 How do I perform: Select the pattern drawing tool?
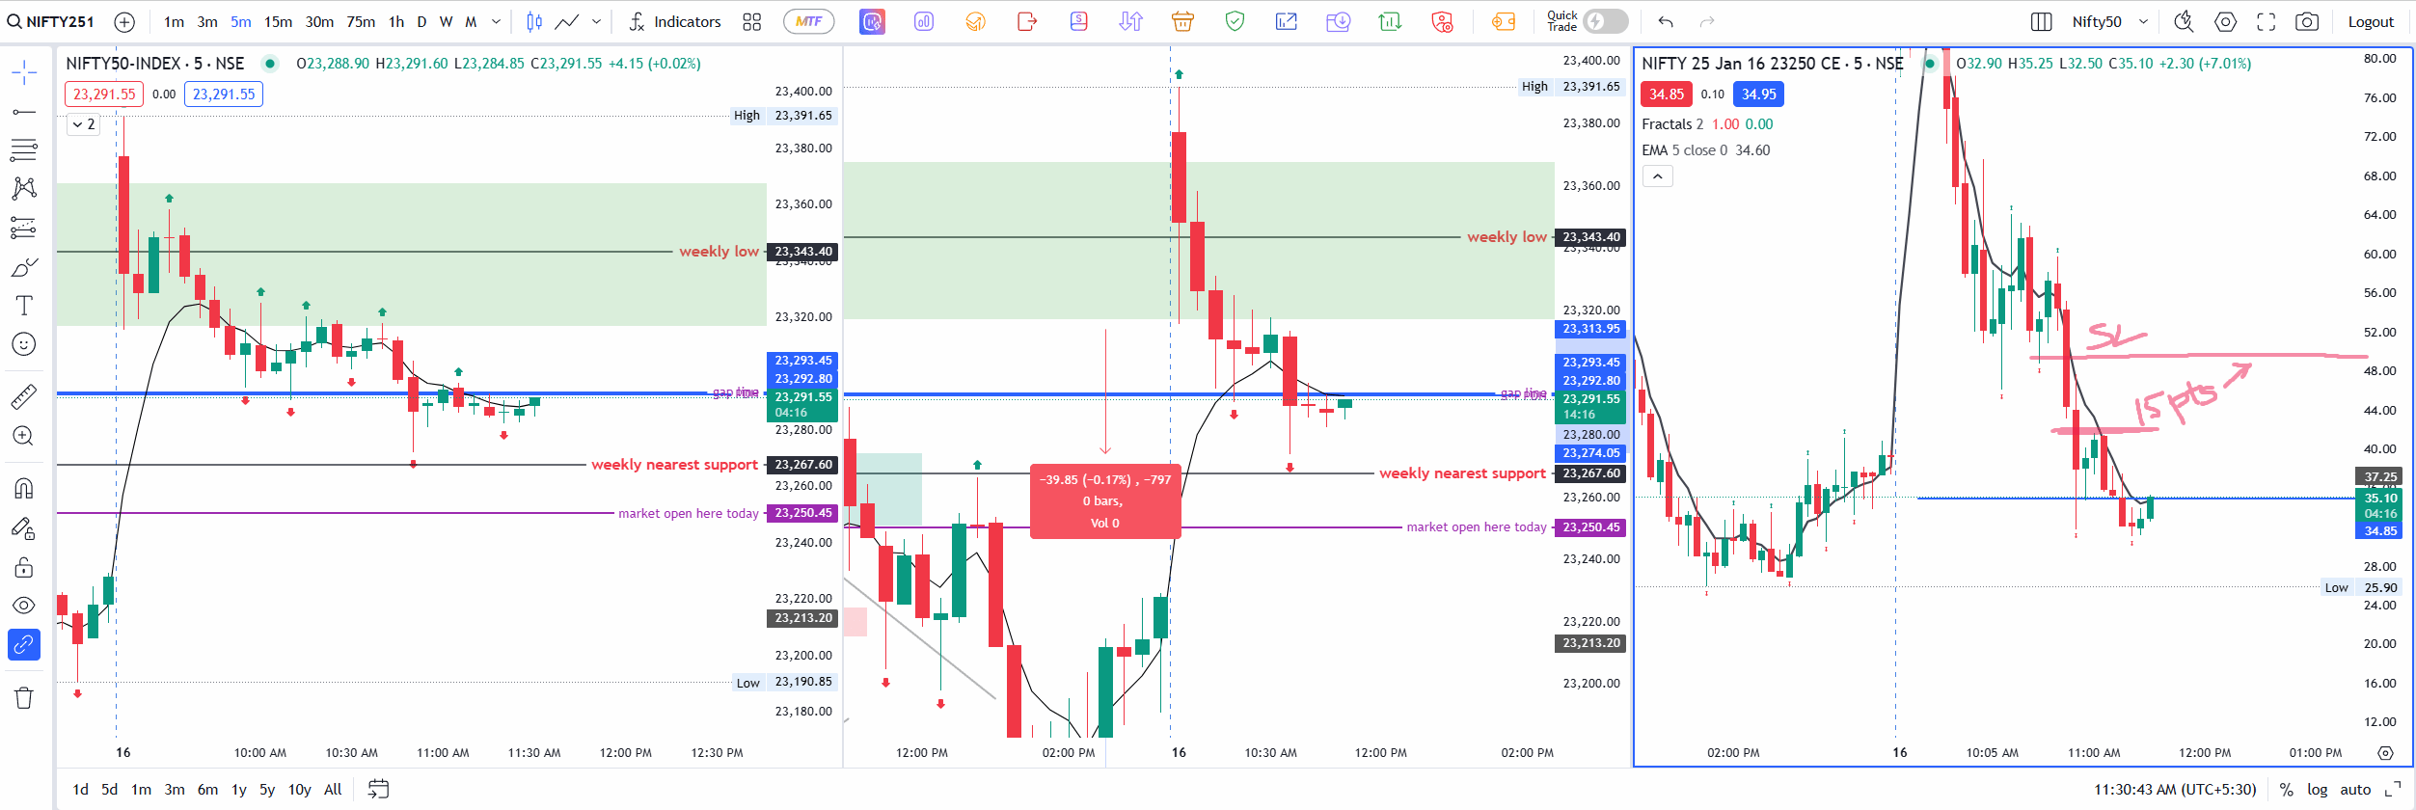point(24,188)
